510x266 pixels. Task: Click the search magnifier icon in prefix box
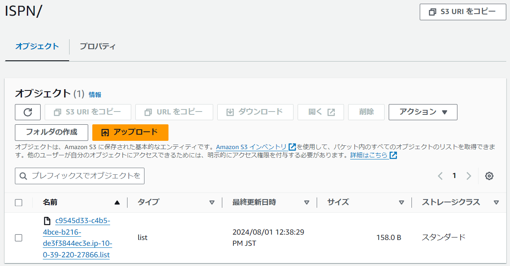pyautogui.click(x=23, y=176)
